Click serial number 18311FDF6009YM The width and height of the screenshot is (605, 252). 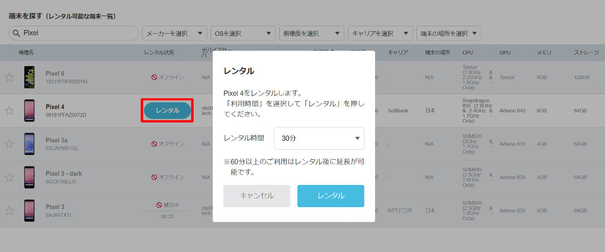coord(67,82)
